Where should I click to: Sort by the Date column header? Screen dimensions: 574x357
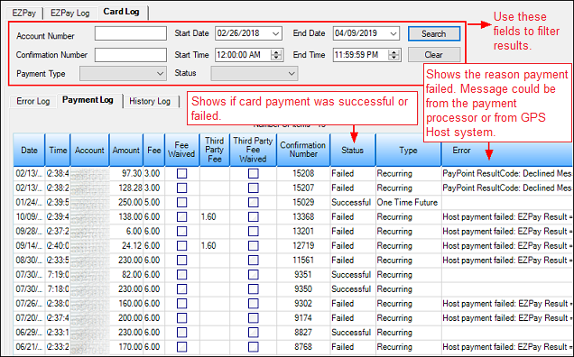point(29,150)
